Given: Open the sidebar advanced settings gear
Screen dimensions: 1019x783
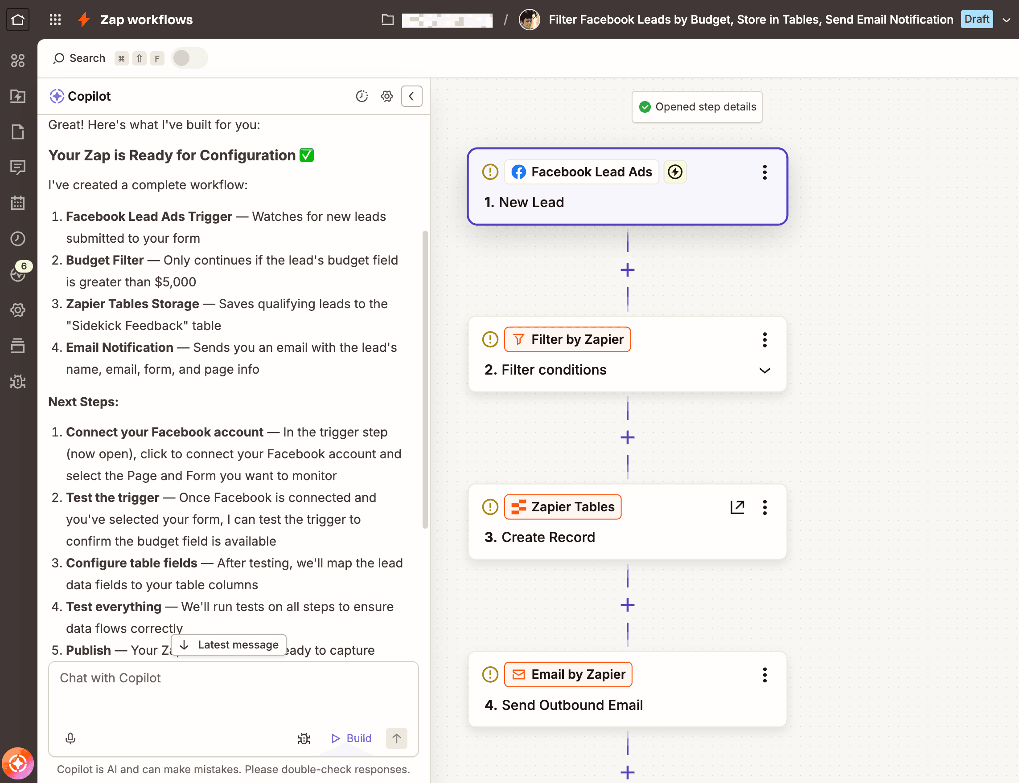Looking at the screenshot, I should 18,310.
